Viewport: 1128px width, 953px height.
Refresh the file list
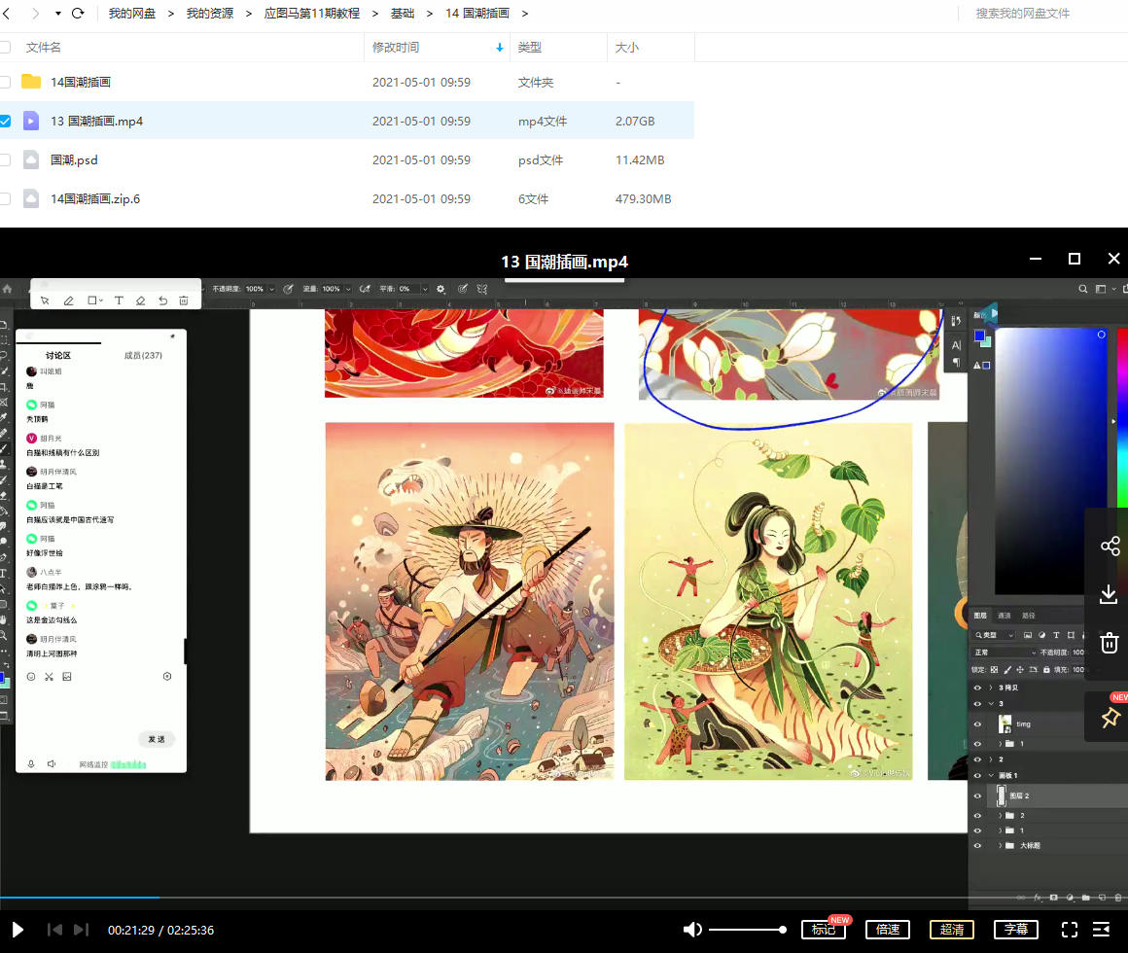[x=78, y=14]
